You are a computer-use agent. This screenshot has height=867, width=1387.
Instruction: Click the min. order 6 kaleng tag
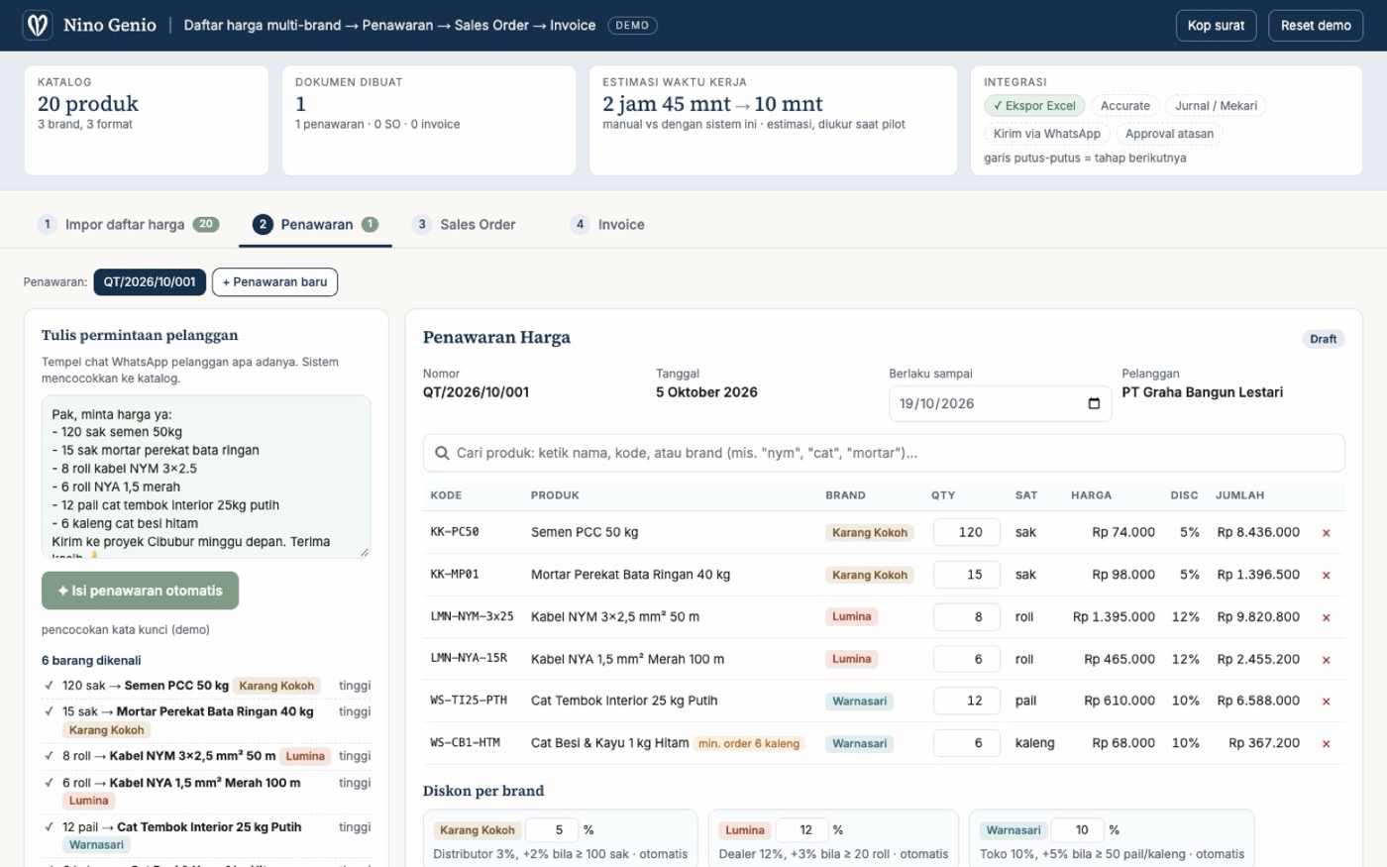(749, 743)
